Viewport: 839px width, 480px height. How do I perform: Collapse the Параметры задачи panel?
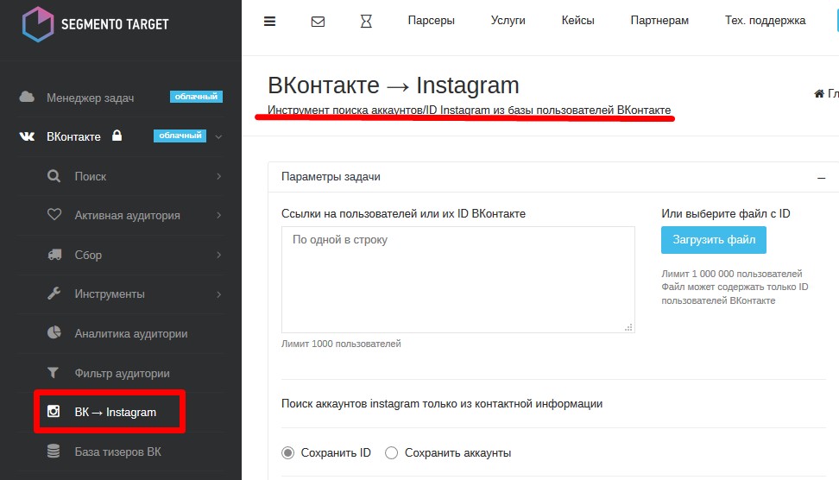coord(822,178)
